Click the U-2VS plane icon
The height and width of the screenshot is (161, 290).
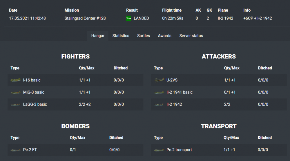[159, 80]
